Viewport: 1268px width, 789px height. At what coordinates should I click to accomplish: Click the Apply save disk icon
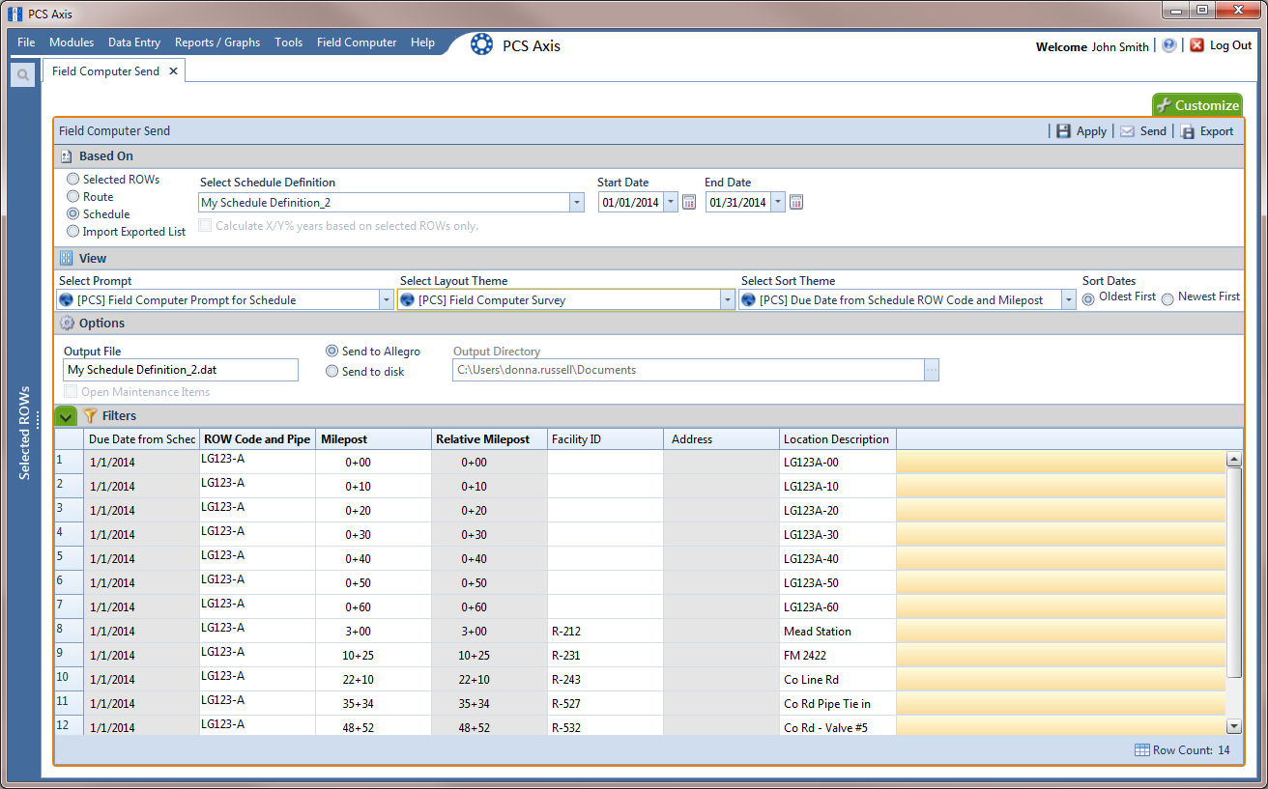click(1063, 131)
